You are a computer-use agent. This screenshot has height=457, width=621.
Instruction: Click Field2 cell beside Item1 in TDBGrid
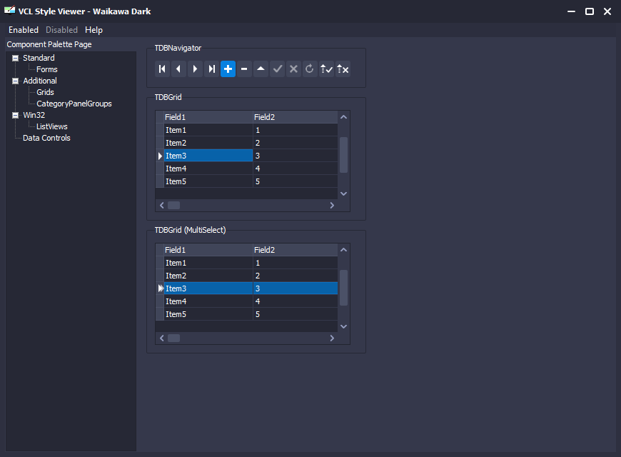[x=296, y=130]
